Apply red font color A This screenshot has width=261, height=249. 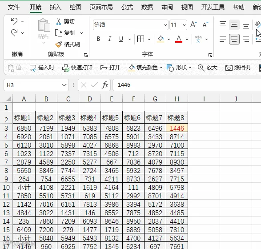179,39
